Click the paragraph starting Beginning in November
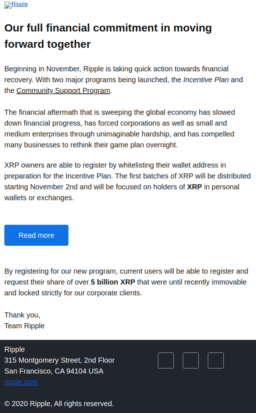The image size is (256, 413). click(123, 79)
